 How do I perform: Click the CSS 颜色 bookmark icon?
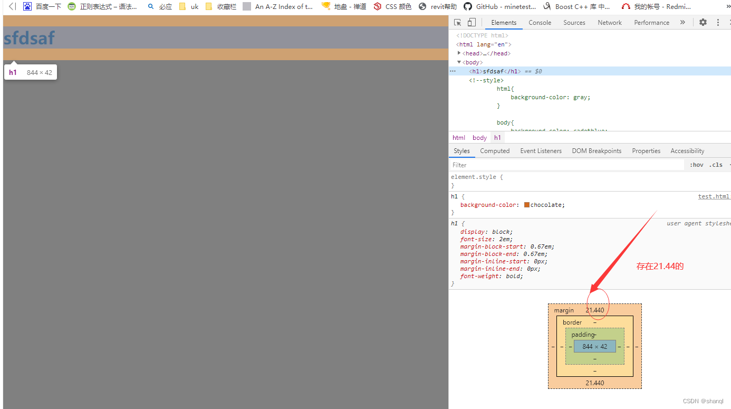coord(377,6)
